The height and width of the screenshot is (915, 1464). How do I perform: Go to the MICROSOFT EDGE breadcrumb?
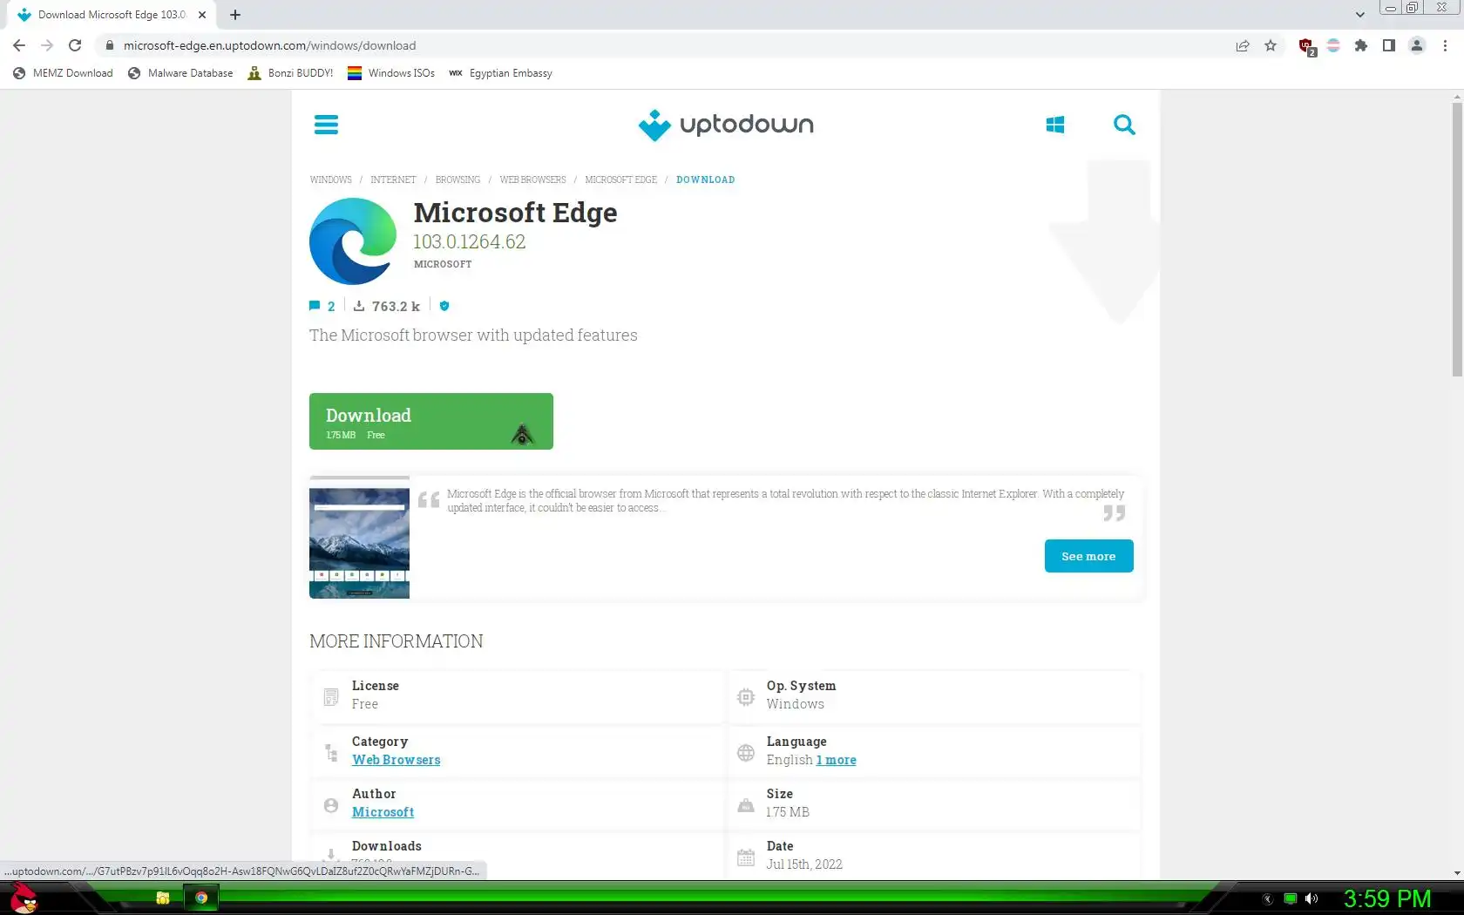point(621,180)
